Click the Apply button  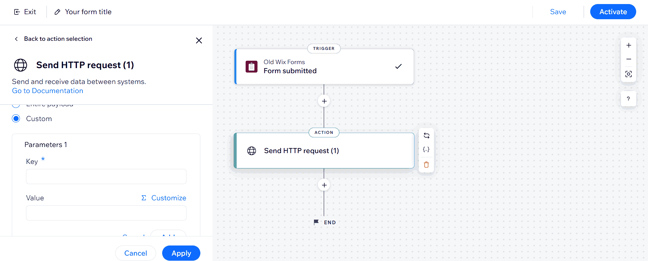[181, 253]
